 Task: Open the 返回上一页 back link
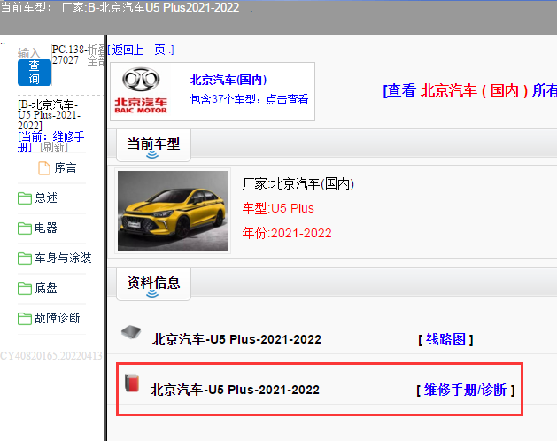click(141, 50)
